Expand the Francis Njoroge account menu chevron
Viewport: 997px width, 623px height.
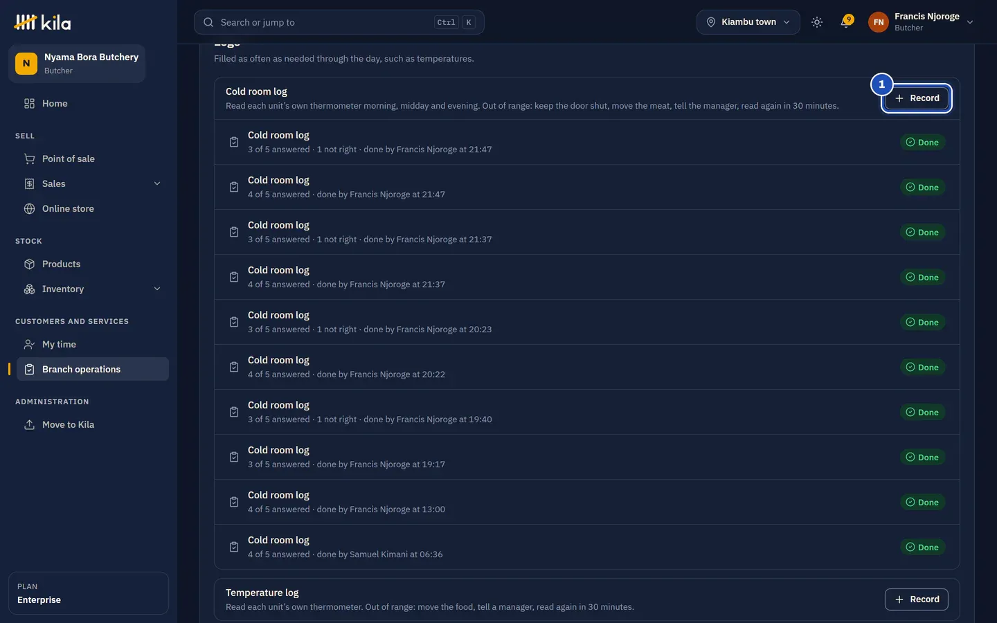click(x=970, y=22)
